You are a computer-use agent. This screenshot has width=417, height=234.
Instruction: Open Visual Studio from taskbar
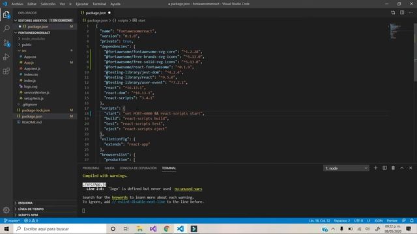point(153,229)
